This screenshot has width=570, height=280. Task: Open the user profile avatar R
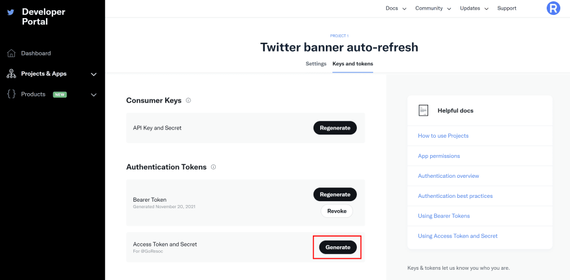(x=553, y=8)
